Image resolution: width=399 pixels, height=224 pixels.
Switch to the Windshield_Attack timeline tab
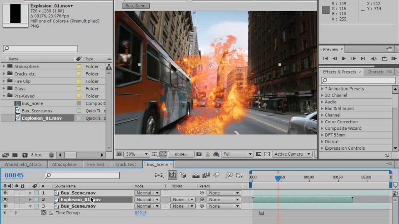point(23,164)
